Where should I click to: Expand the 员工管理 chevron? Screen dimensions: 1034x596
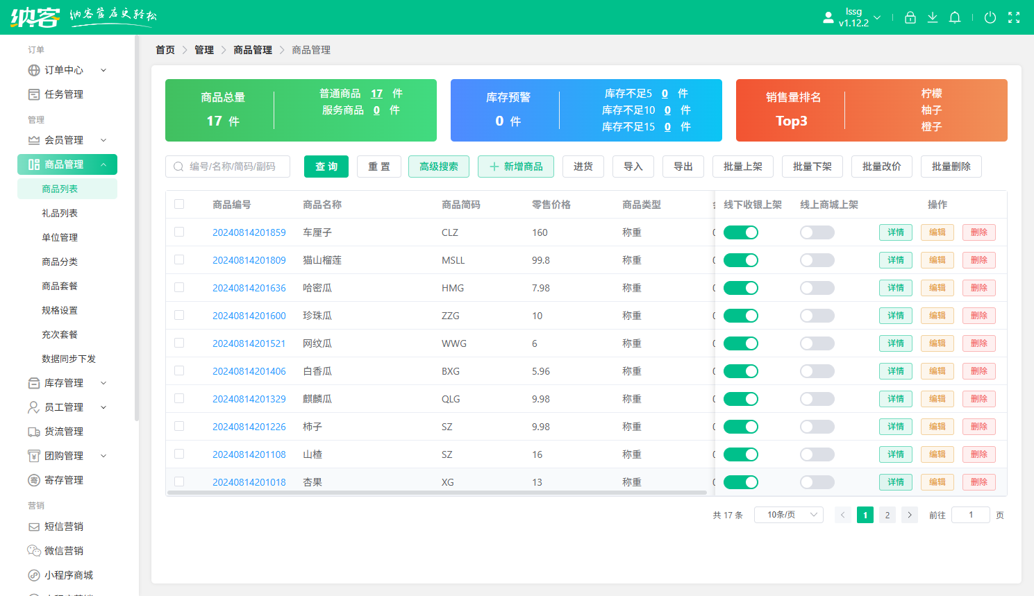point(103,407)
